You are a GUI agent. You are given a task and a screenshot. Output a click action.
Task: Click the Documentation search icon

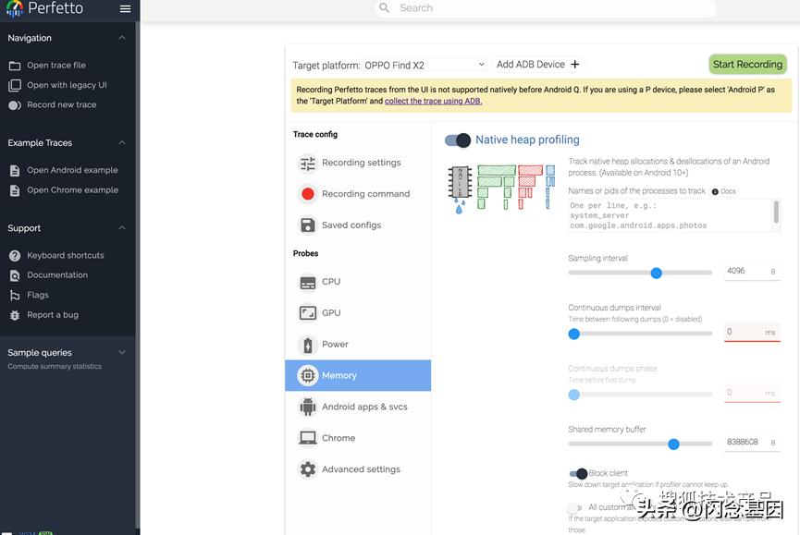pyautogui.click(x=15, y=275)
